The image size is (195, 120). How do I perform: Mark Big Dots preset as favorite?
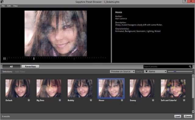tap(60, 100)
